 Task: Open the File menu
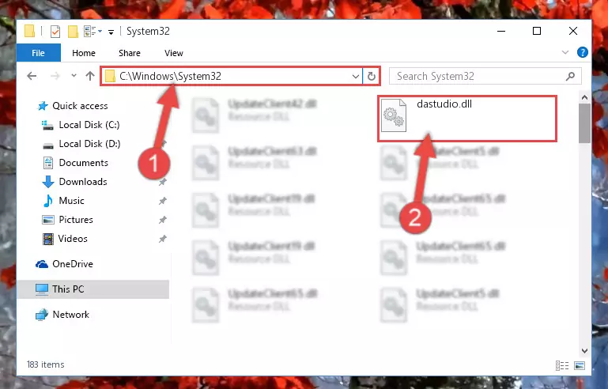pos(38,53)
